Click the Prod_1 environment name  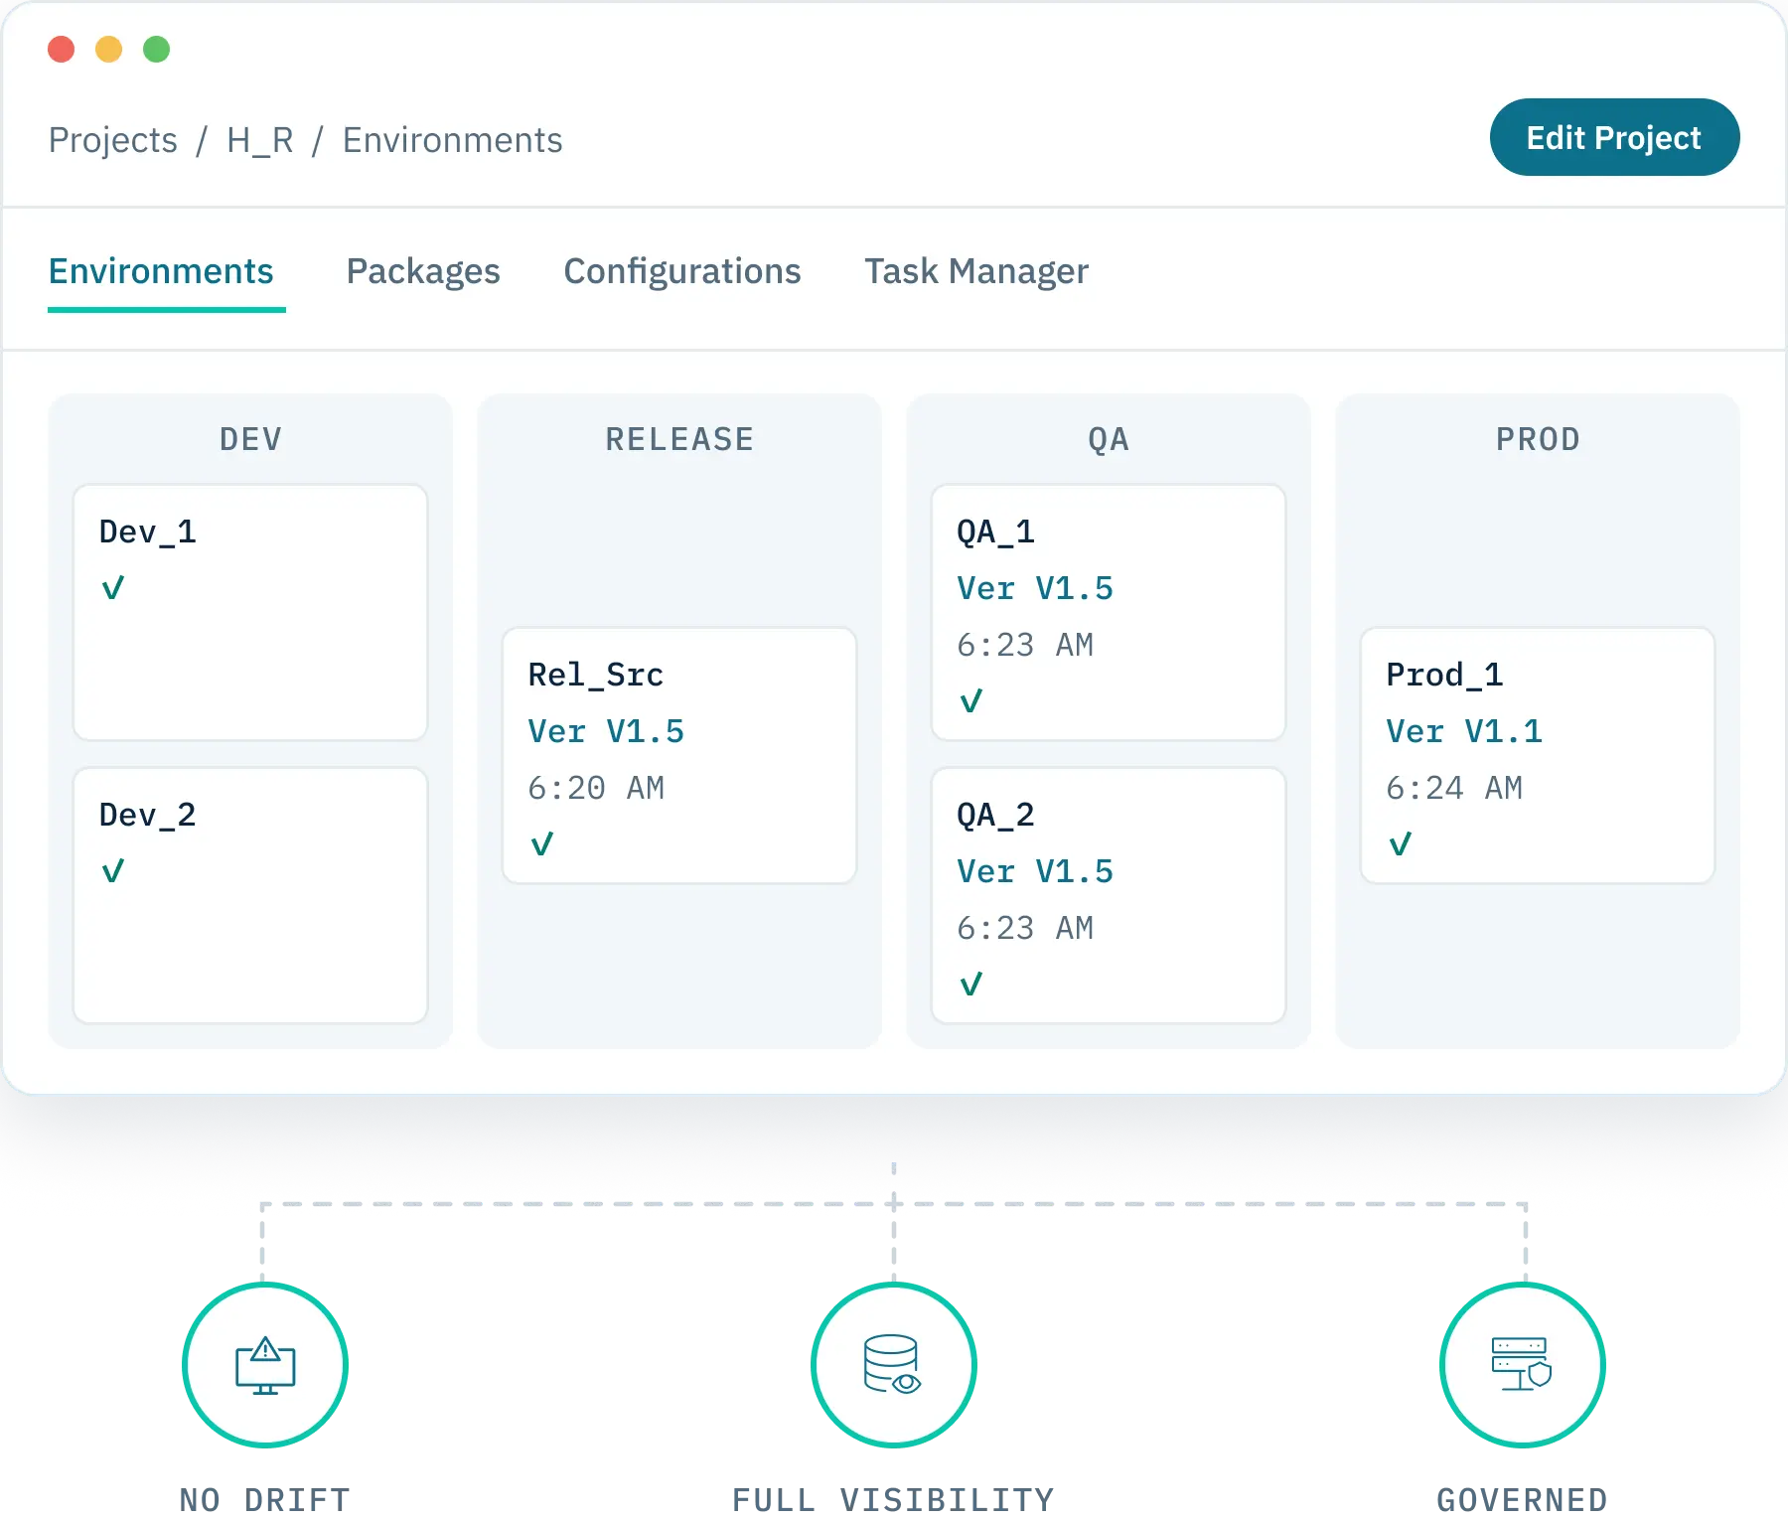(x=1445, y=675)
